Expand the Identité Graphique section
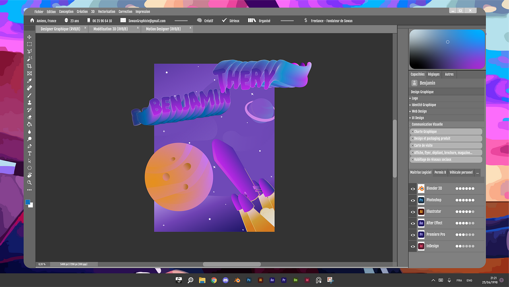The image size is (509, 287). pos(447,105)
